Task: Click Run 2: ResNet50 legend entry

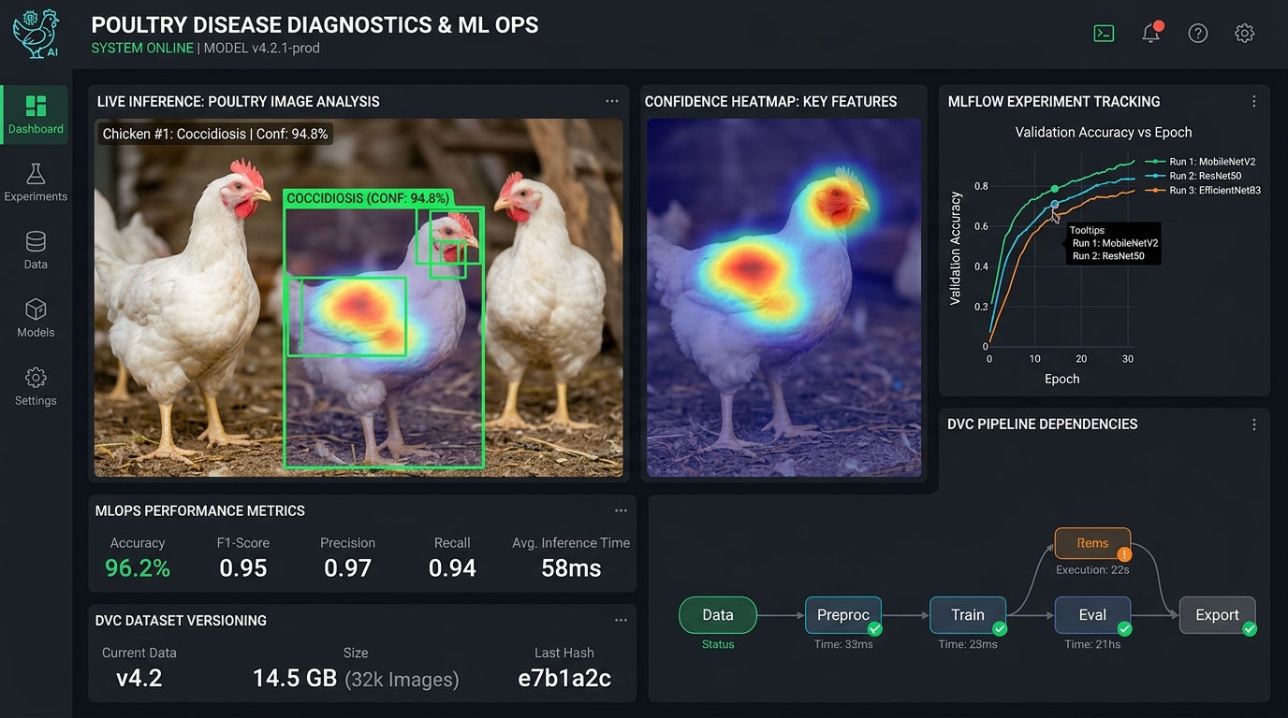Action: point(1194,176)
